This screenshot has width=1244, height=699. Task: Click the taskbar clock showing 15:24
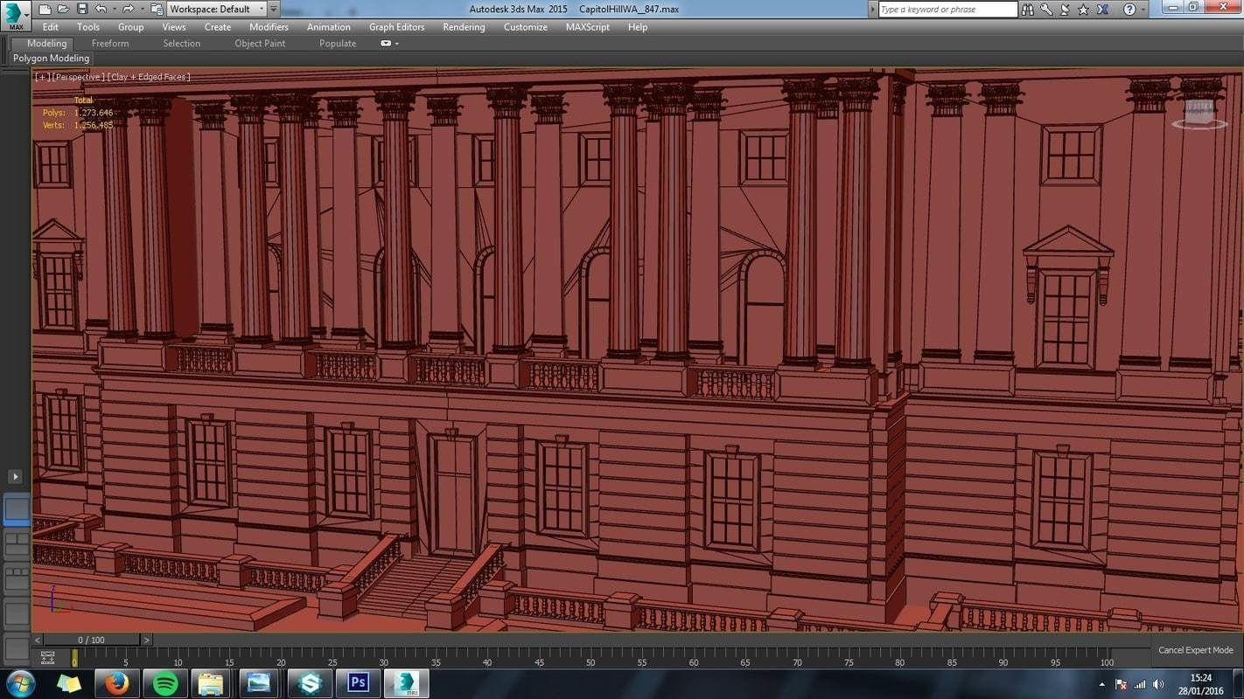point(1201,684)
